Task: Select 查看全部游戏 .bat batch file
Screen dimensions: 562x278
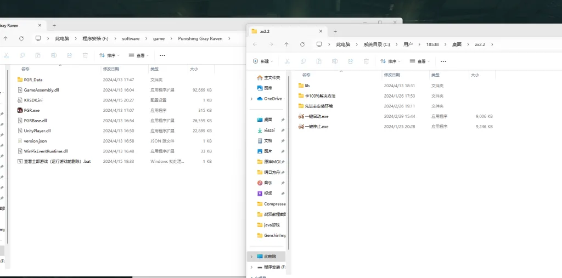Action: 54,161
